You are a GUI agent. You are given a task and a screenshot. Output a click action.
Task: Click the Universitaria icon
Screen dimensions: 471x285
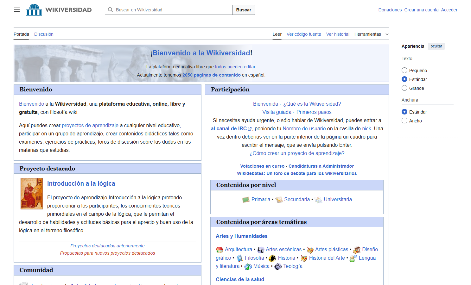318,200
